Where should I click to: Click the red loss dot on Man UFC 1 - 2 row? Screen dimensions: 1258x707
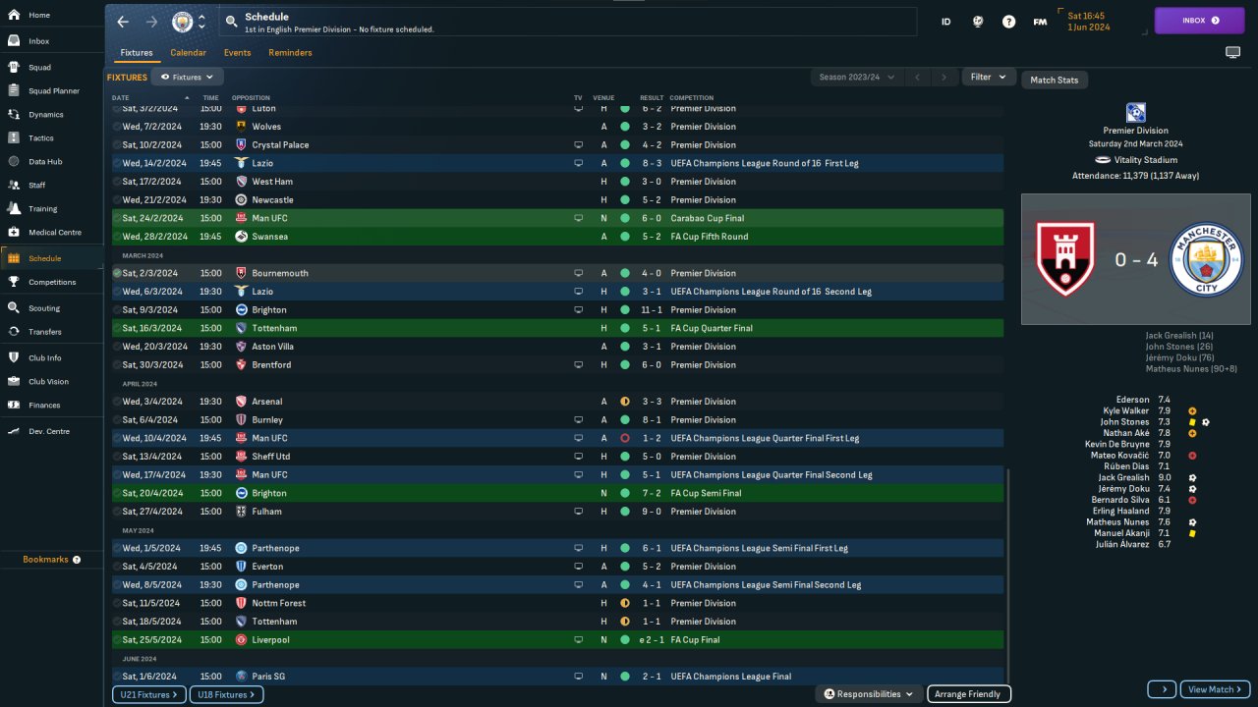point(624,438)
